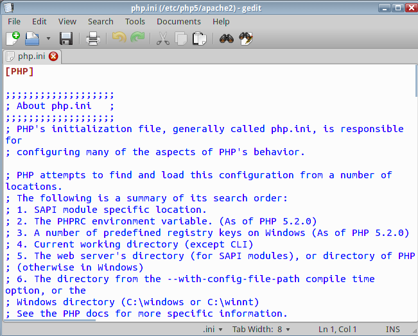Click the gedit window icon in title bar
Viewport: 418px width, 336px height.
tap(9, 8)
